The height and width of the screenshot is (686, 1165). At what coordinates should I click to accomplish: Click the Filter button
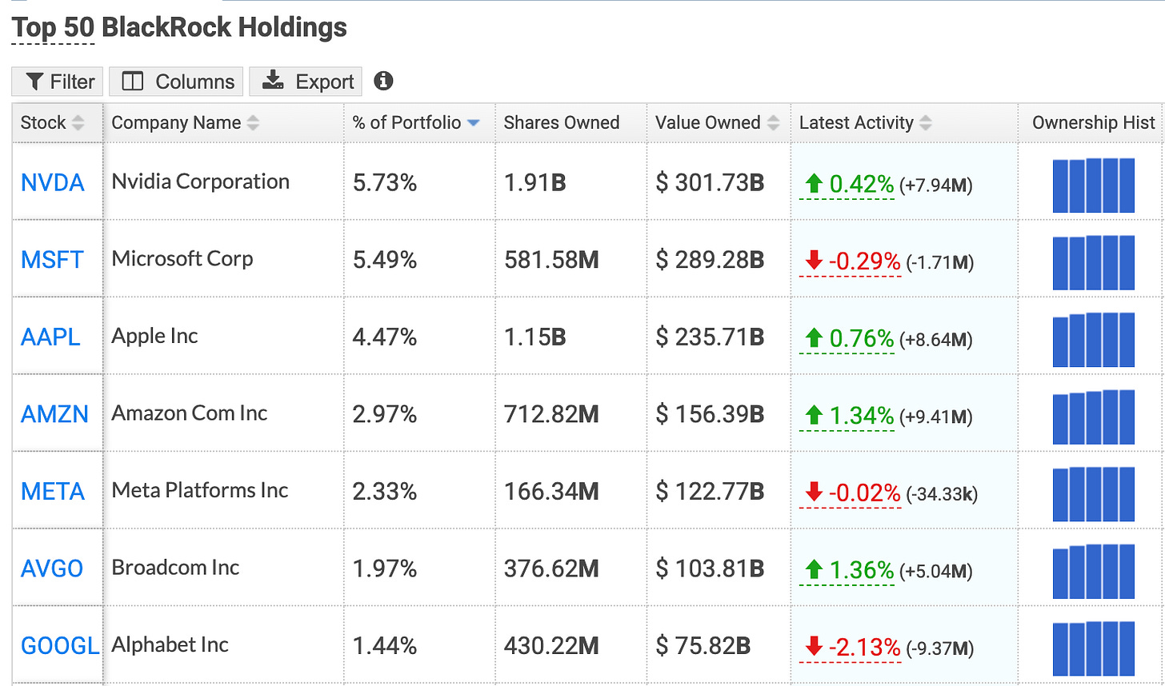58,82
